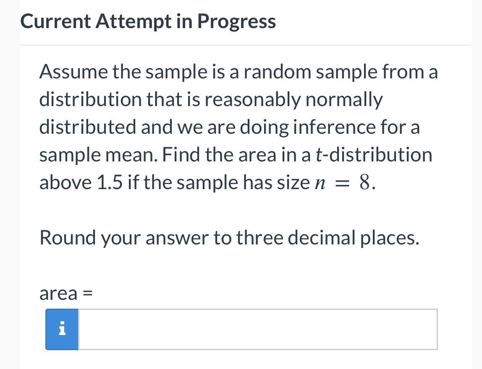This screenshot has height=369, width=482.
Task: Click the Current Attempt in Progress heading
Action: pyautogui.click(x=148, y=21)
